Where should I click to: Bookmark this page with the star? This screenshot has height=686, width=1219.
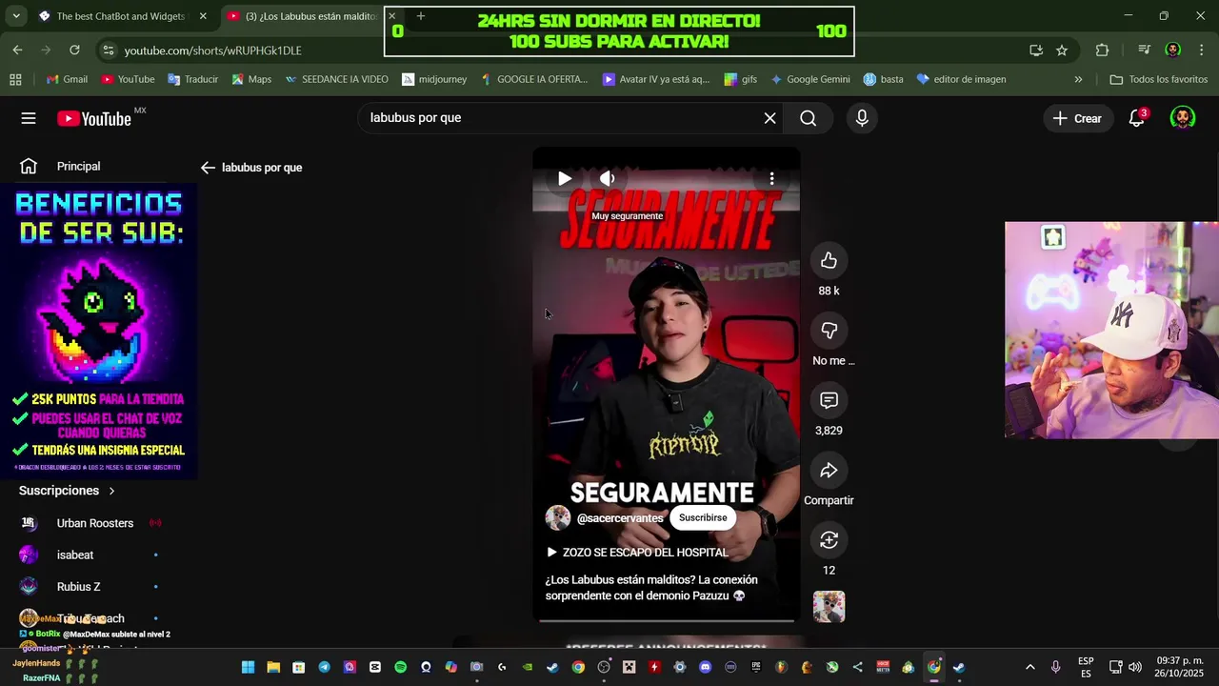pyautogui.click(x=1062, y=50)
